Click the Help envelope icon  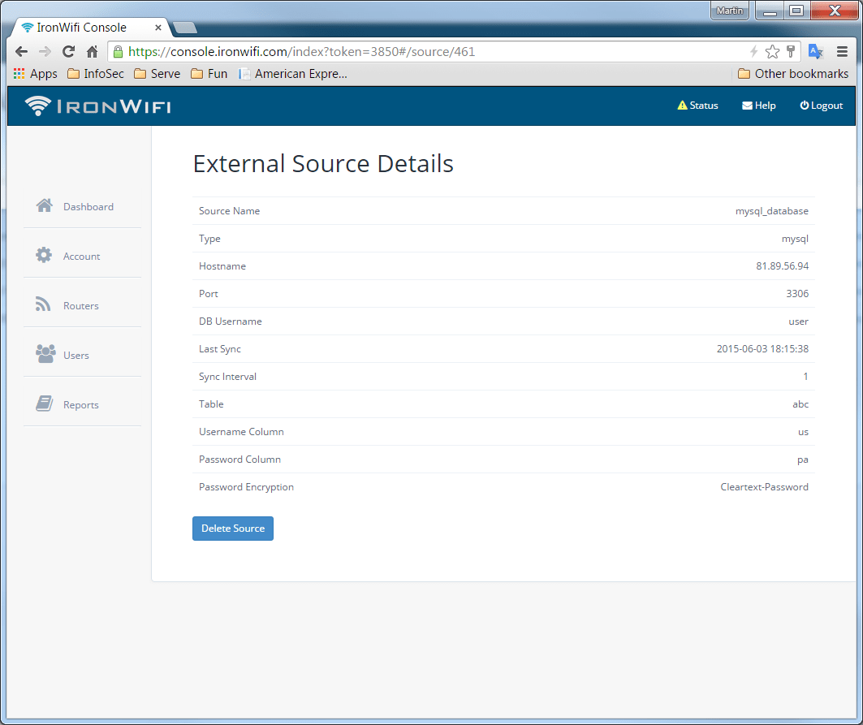click(747, 106)
